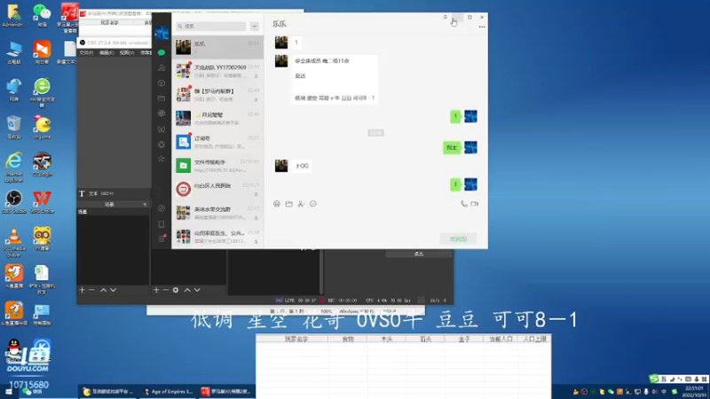The image size is (710, 399).
Task: Open WeChat favorites cube icon
Action: [162, 83]
